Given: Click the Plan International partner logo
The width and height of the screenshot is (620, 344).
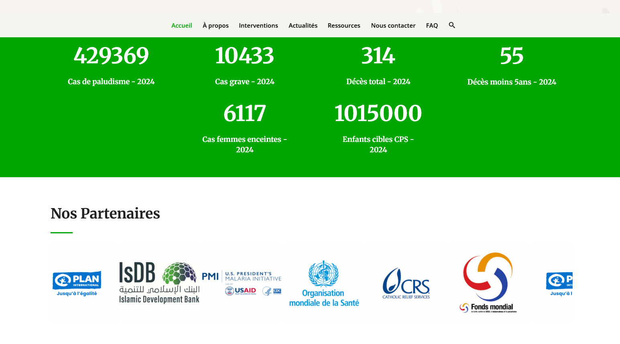Looking at the screenshot, I should click(77, 283).
